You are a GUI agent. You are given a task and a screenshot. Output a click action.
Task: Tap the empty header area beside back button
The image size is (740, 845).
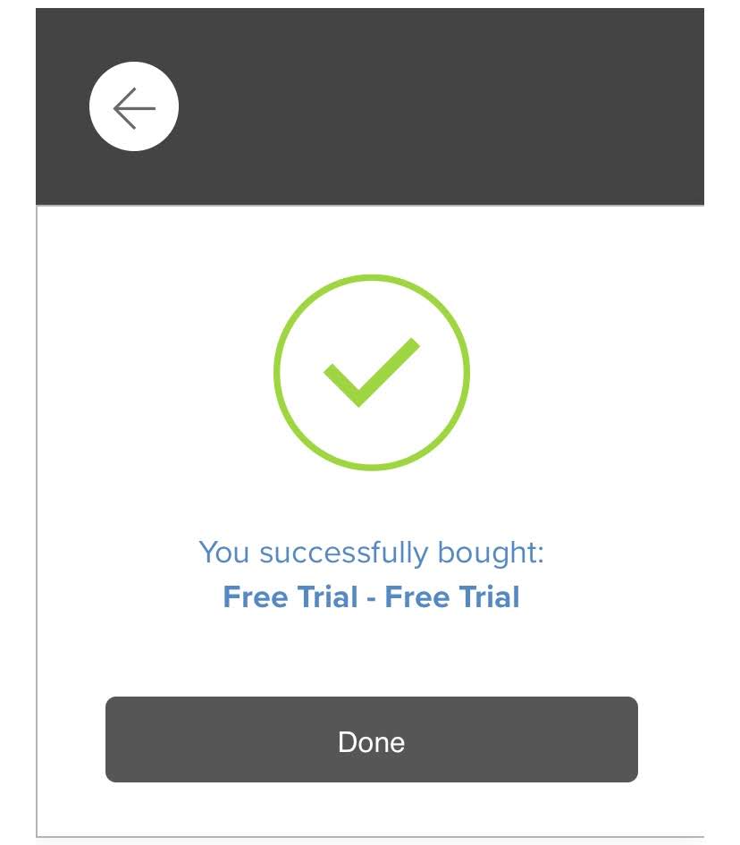pos(441,106)
